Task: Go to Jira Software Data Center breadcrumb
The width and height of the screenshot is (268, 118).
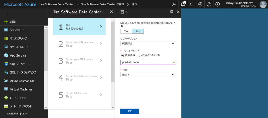Action: [x=57, y=4]
